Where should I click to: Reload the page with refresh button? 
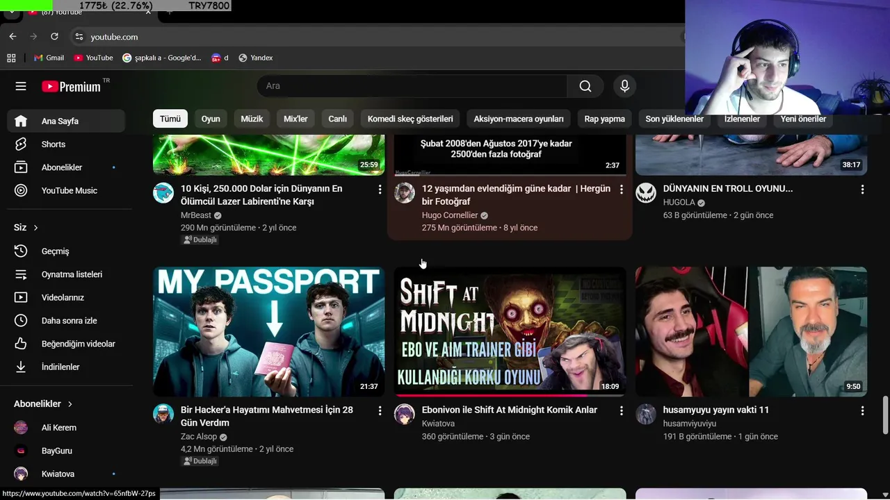(x=54, y=37)
